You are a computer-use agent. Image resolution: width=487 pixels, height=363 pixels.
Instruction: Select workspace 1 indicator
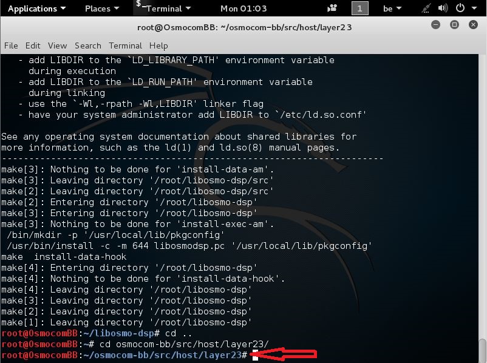pyautogui.click(x=359, y=8)
